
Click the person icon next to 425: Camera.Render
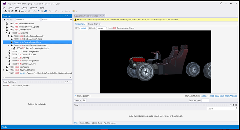pos(7,30)
